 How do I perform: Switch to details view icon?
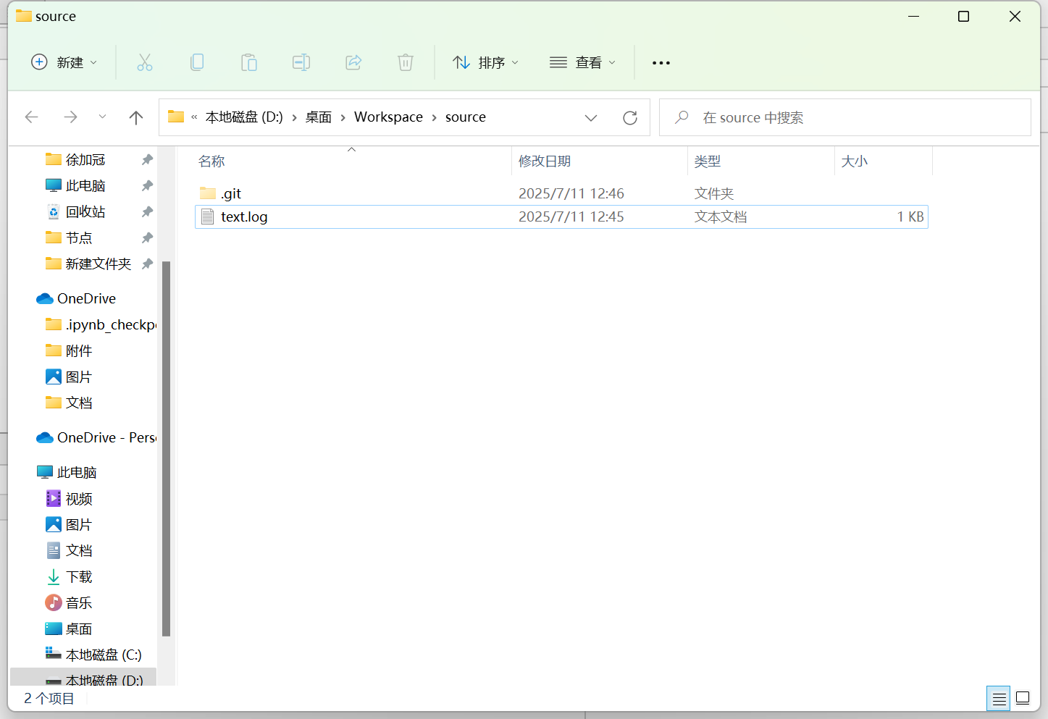click(999, 698)
